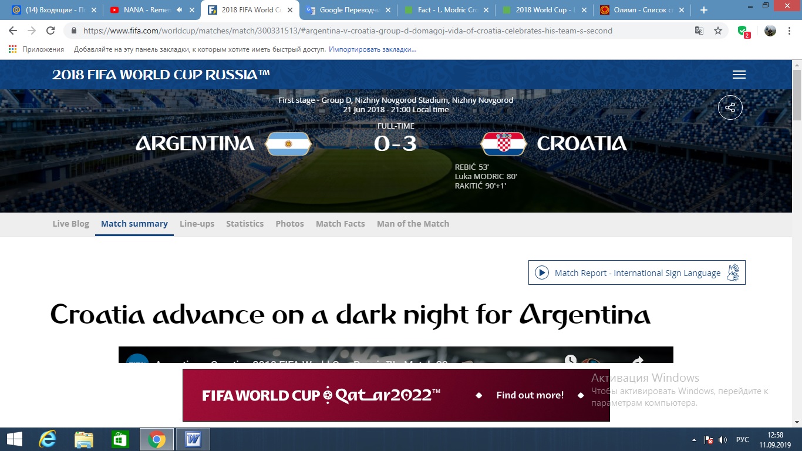Click the 2018 FIFA World Cup Russia logo
Image resolution: width=802 pixels, height=451 pixels.
tap(161, 75)
